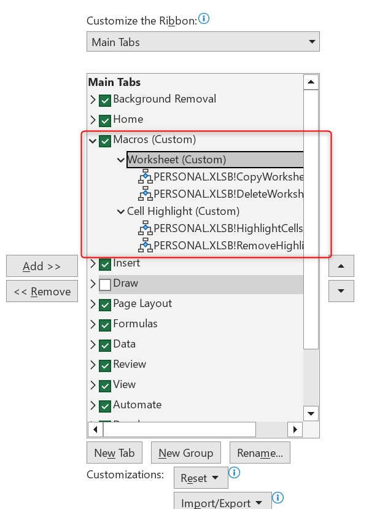
Task: Select the Automate row
Action: pos(138,405)
